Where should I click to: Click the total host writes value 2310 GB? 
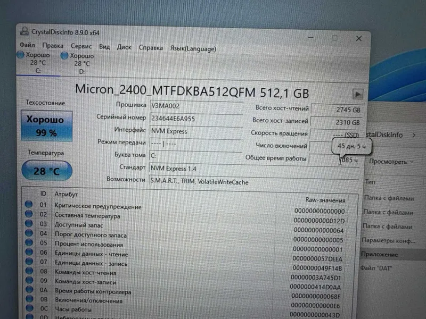click(336, 122)
